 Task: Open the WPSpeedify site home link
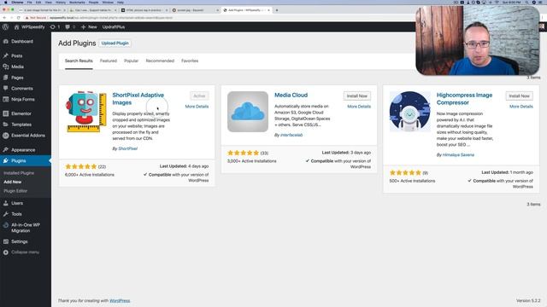tap(30, 26)
